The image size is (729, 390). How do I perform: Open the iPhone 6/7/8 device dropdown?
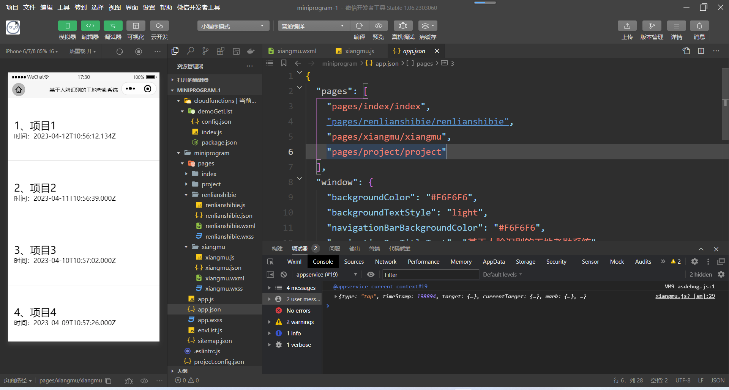coord(32,51)
